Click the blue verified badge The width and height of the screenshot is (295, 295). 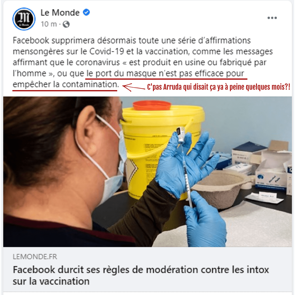[86, 12]
